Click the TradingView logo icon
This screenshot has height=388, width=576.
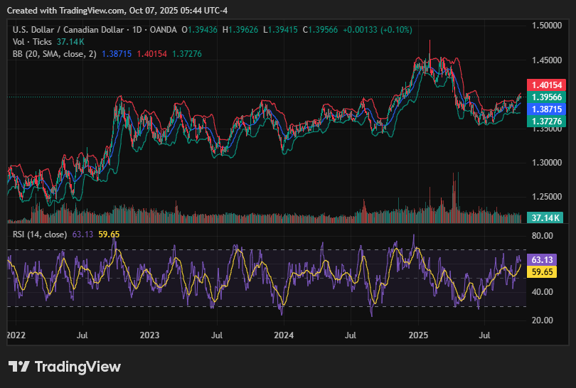(x=19, y=367)
